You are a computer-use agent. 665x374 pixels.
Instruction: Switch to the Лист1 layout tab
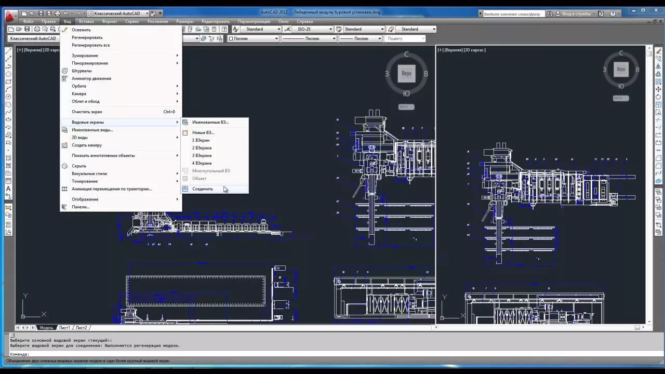coord(64,328)
